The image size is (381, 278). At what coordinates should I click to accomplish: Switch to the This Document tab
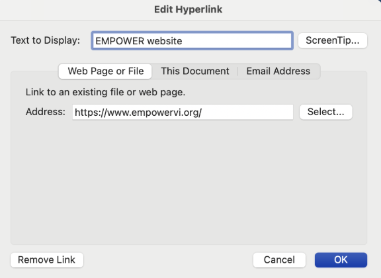(x=195, y=71)
